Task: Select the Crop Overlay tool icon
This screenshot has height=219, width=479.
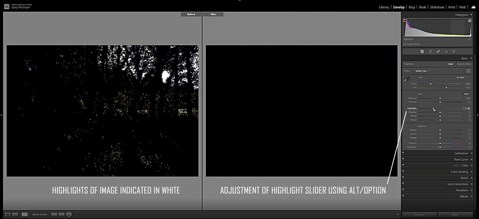Action: [430, 51]
